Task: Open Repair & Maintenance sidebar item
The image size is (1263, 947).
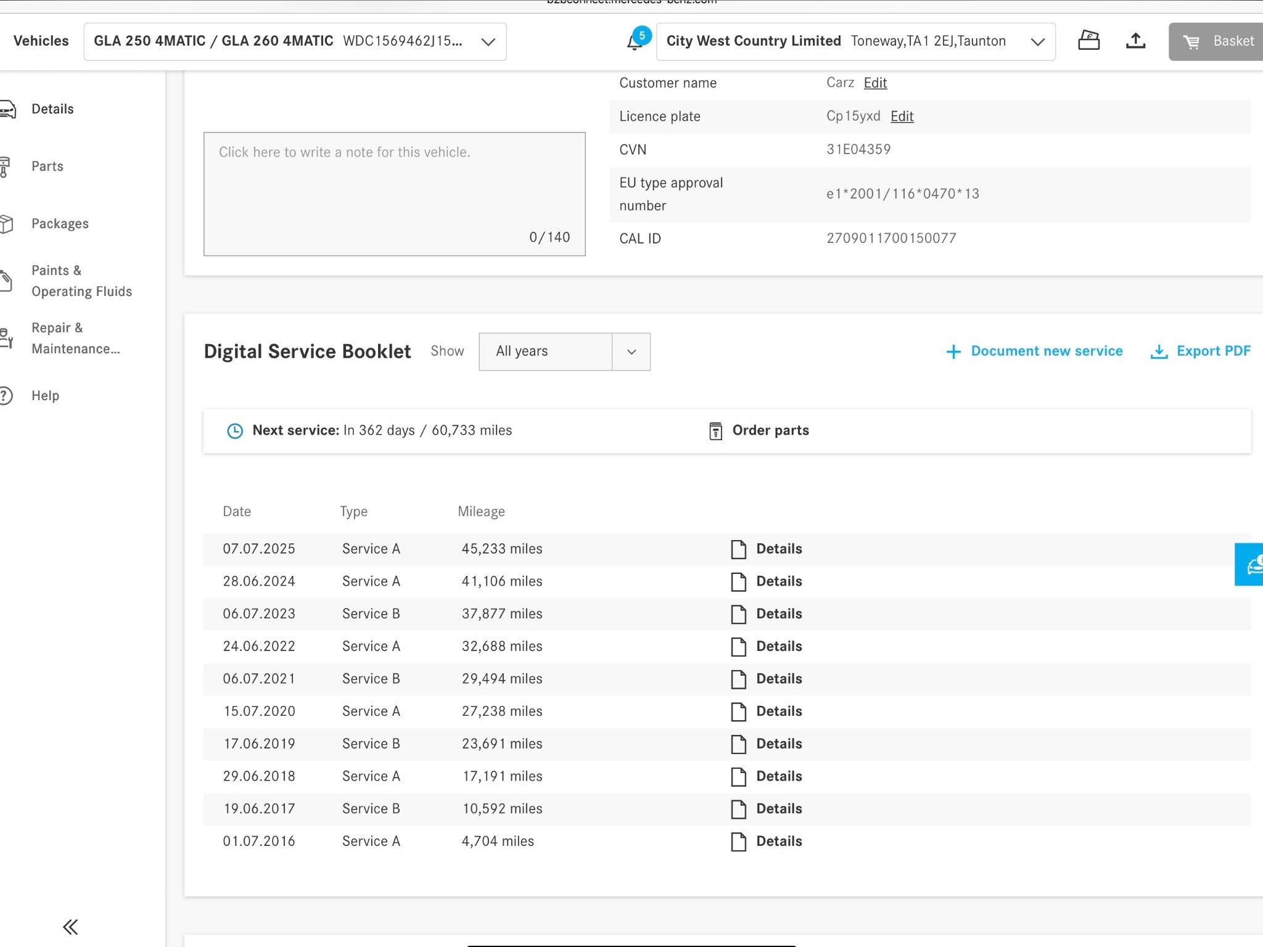Action: (75, 338)
